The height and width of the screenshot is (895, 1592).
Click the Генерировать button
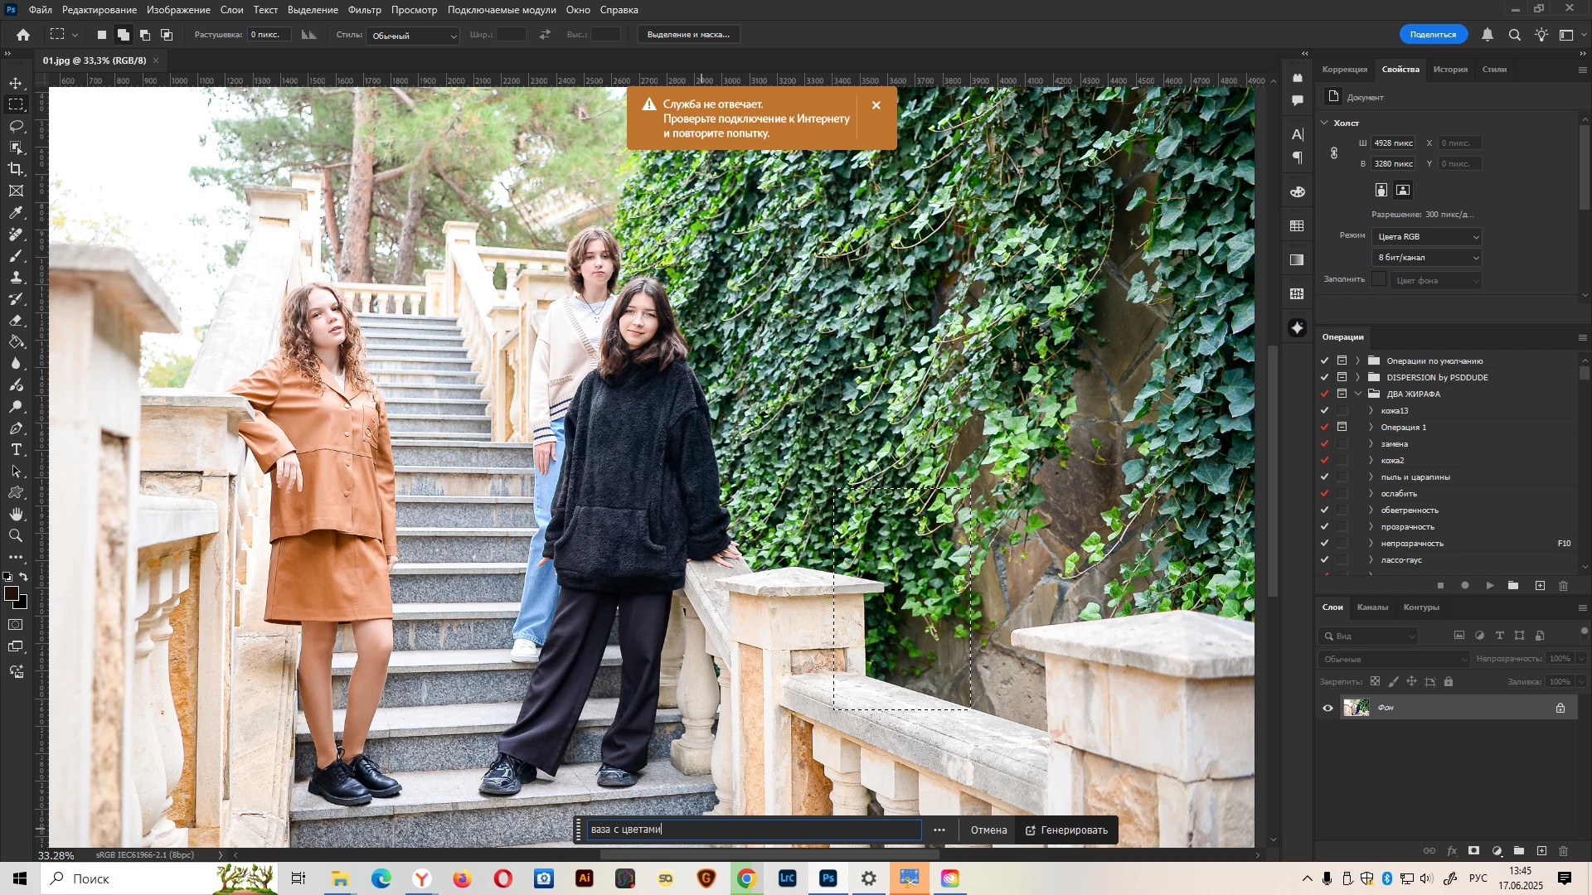pyautogui.click(x=1065, y=830)
